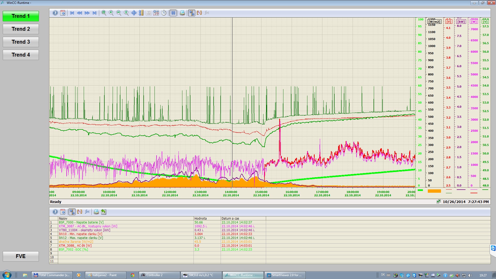Viewport: 496px width, 279px height.
Task: Click the orange W/m2 legend swatch
Action: pyautogui.click(x=434, y=191)
